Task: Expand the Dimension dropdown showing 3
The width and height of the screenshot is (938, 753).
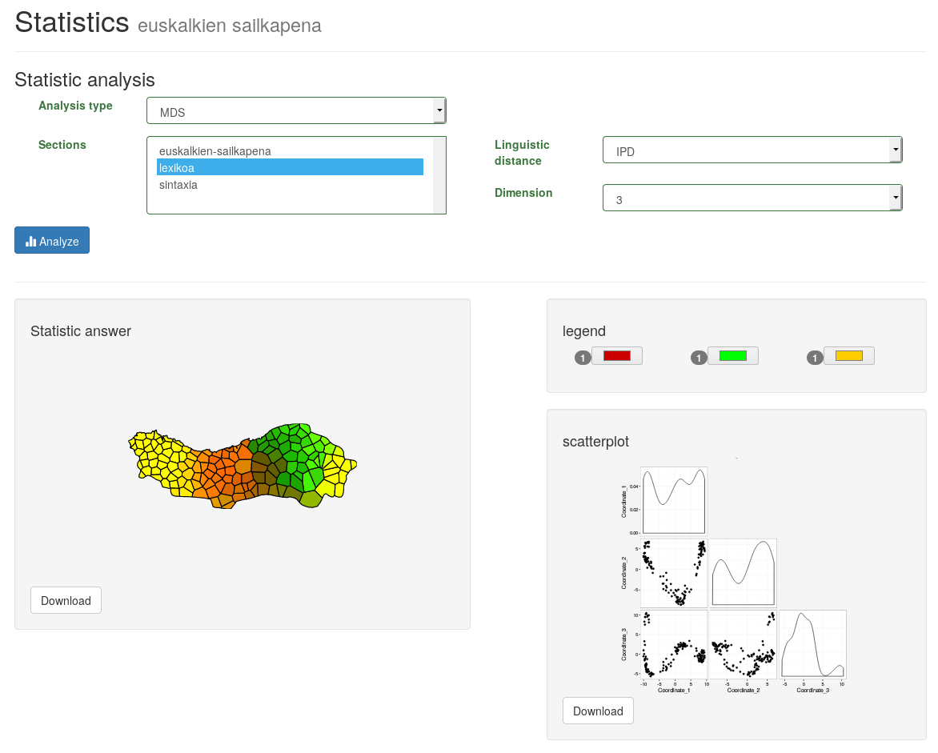Action: (x=752, y=198)
